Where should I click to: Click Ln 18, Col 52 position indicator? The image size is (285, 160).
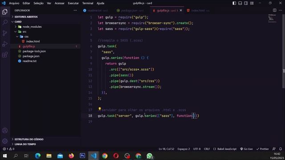point(166,149)
